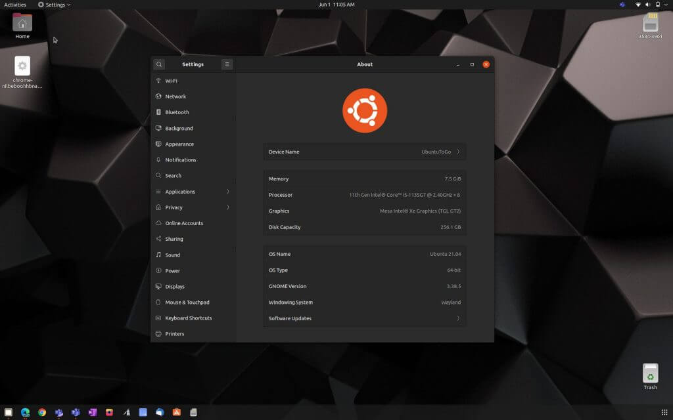Expand the Privacy section
Screen dimensions: 673x420
[173, 207]
